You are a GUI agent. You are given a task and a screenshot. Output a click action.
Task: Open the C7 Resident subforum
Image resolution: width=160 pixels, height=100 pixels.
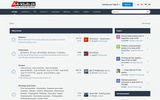[x=61, y=53]
